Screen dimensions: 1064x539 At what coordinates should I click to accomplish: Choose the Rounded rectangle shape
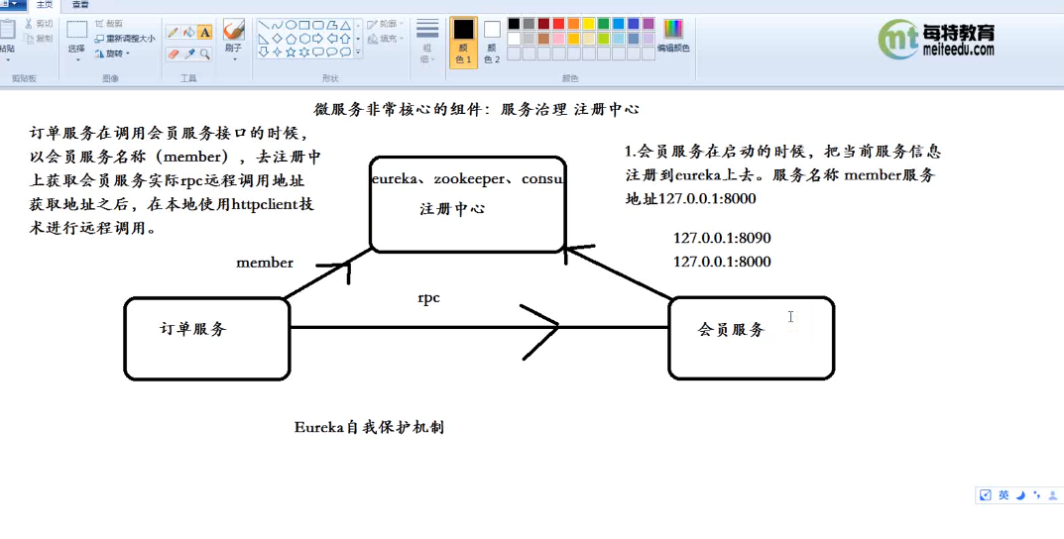(317, 26)
